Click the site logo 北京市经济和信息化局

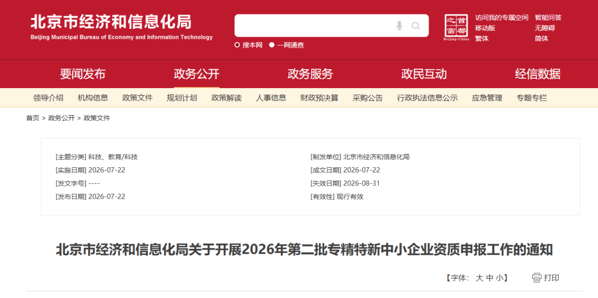[x=111, y=22]
